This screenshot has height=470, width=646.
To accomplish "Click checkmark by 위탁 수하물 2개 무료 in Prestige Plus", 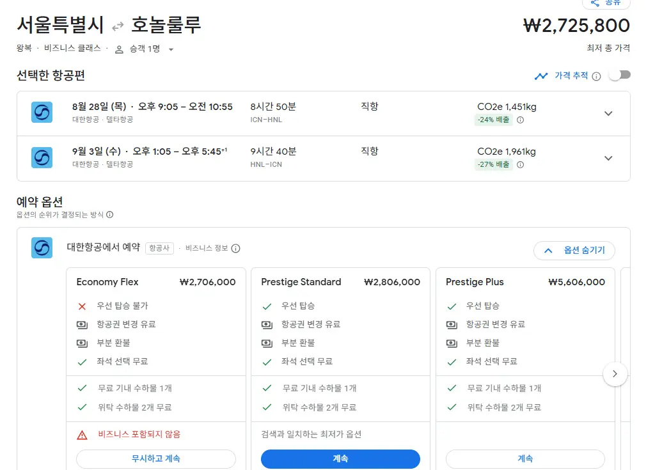I will [452, 407].
